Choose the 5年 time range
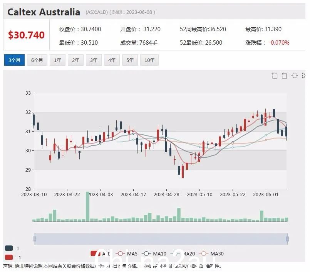Image resolution: width=310 pixels, height=272 pixels. [130, 60]
